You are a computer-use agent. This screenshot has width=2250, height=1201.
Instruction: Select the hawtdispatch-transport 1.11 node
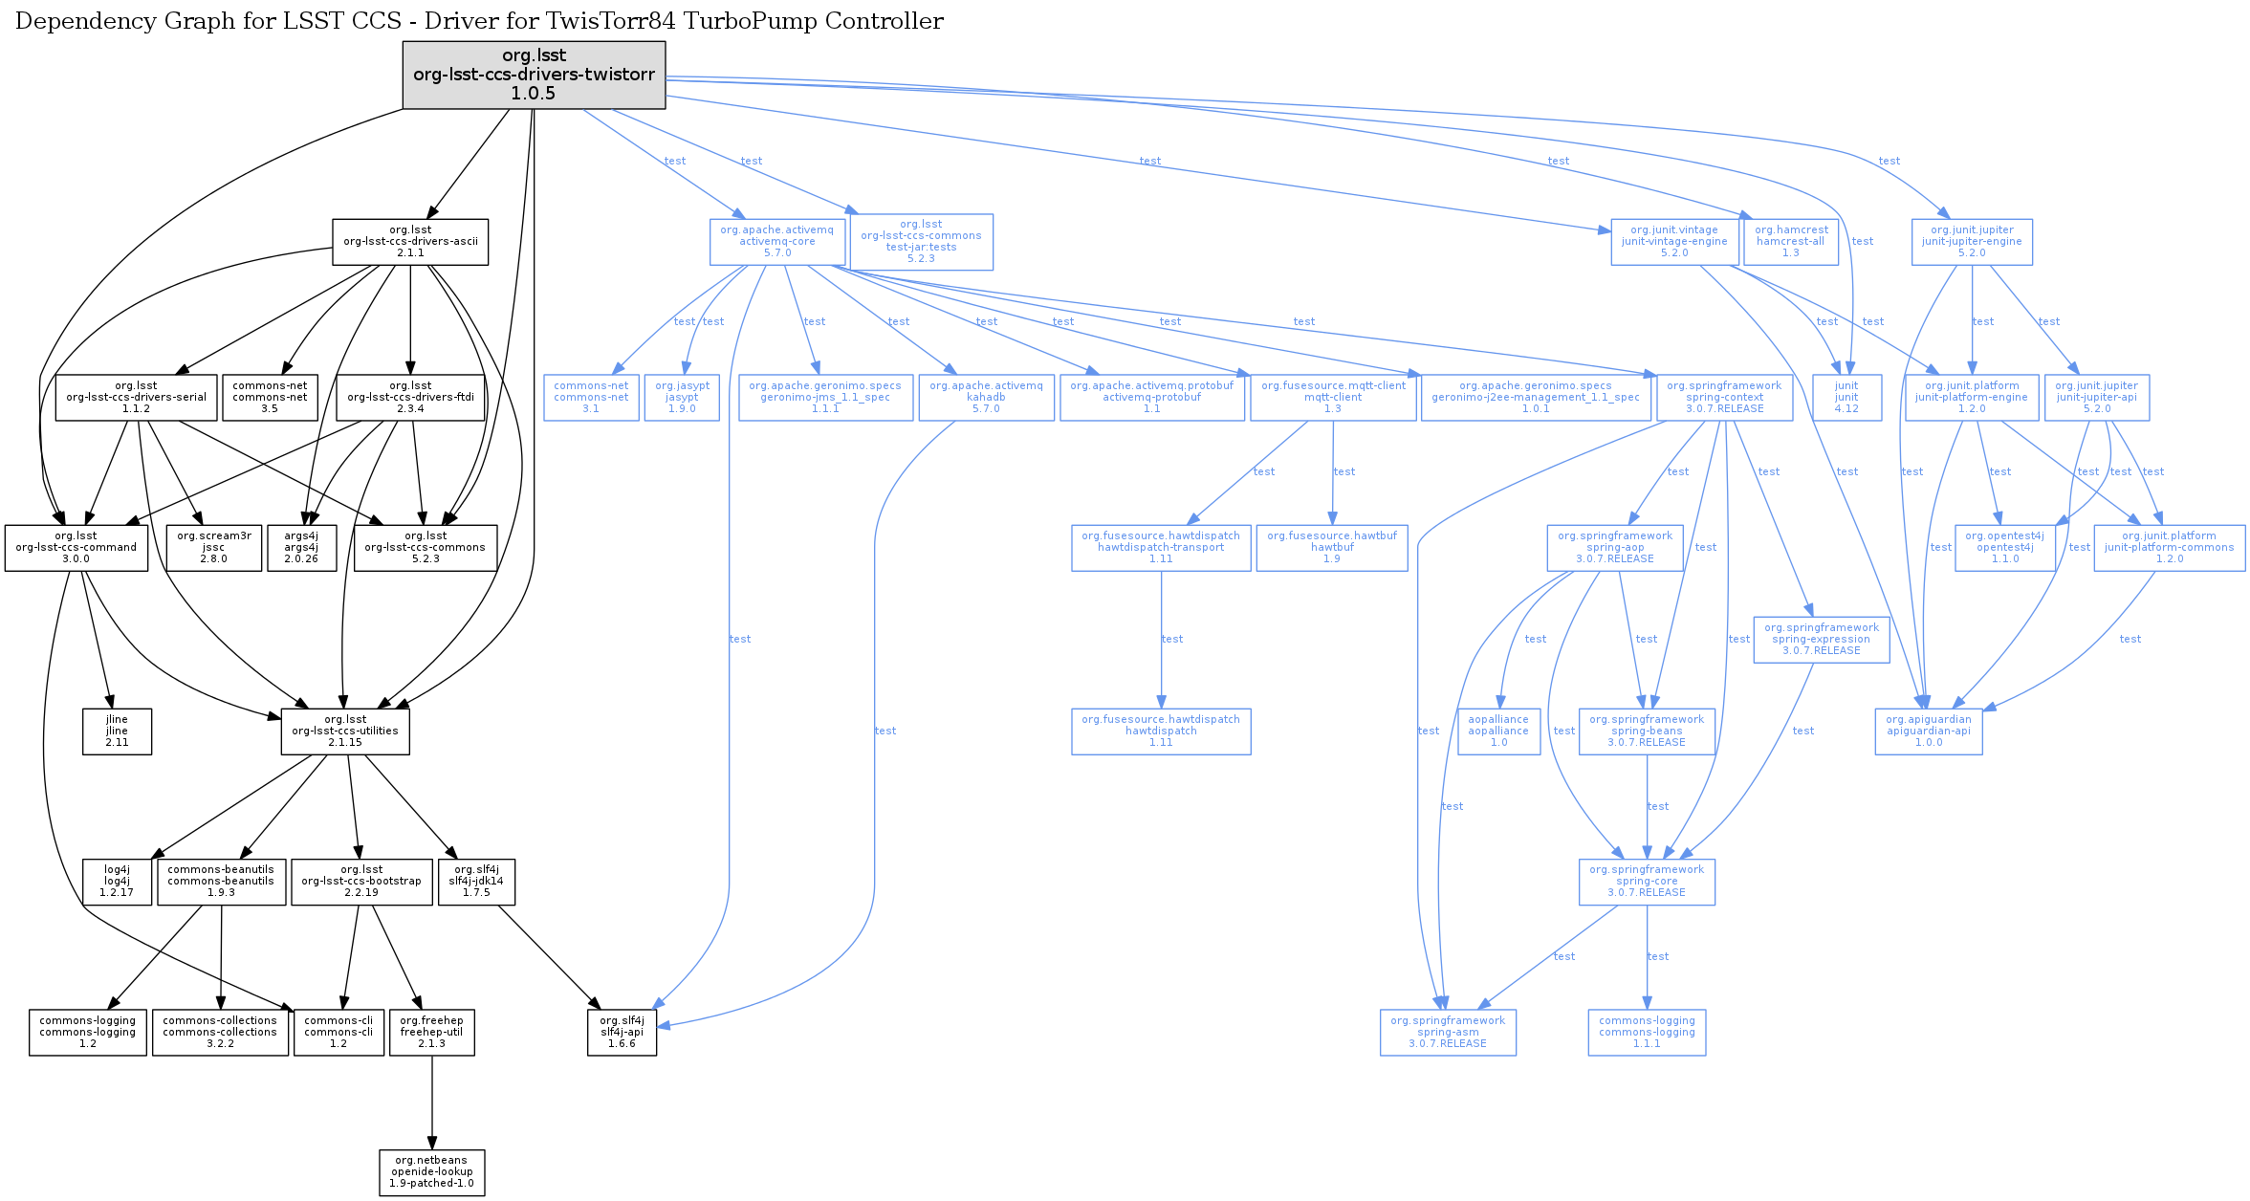[1160, 548]
